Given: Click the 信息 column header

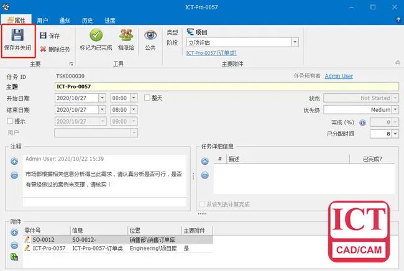Looking at the screenshot, I should pyautogui.click(x=99, y=231).
